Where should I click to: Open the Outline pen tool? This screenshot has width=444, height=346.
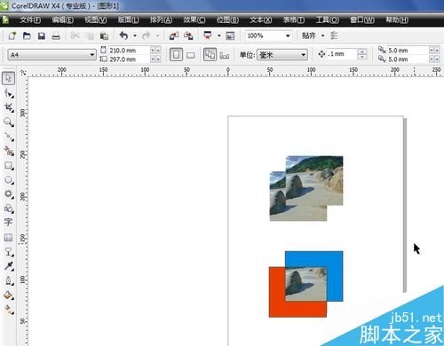pyautogui.click(x=9, y=280)
